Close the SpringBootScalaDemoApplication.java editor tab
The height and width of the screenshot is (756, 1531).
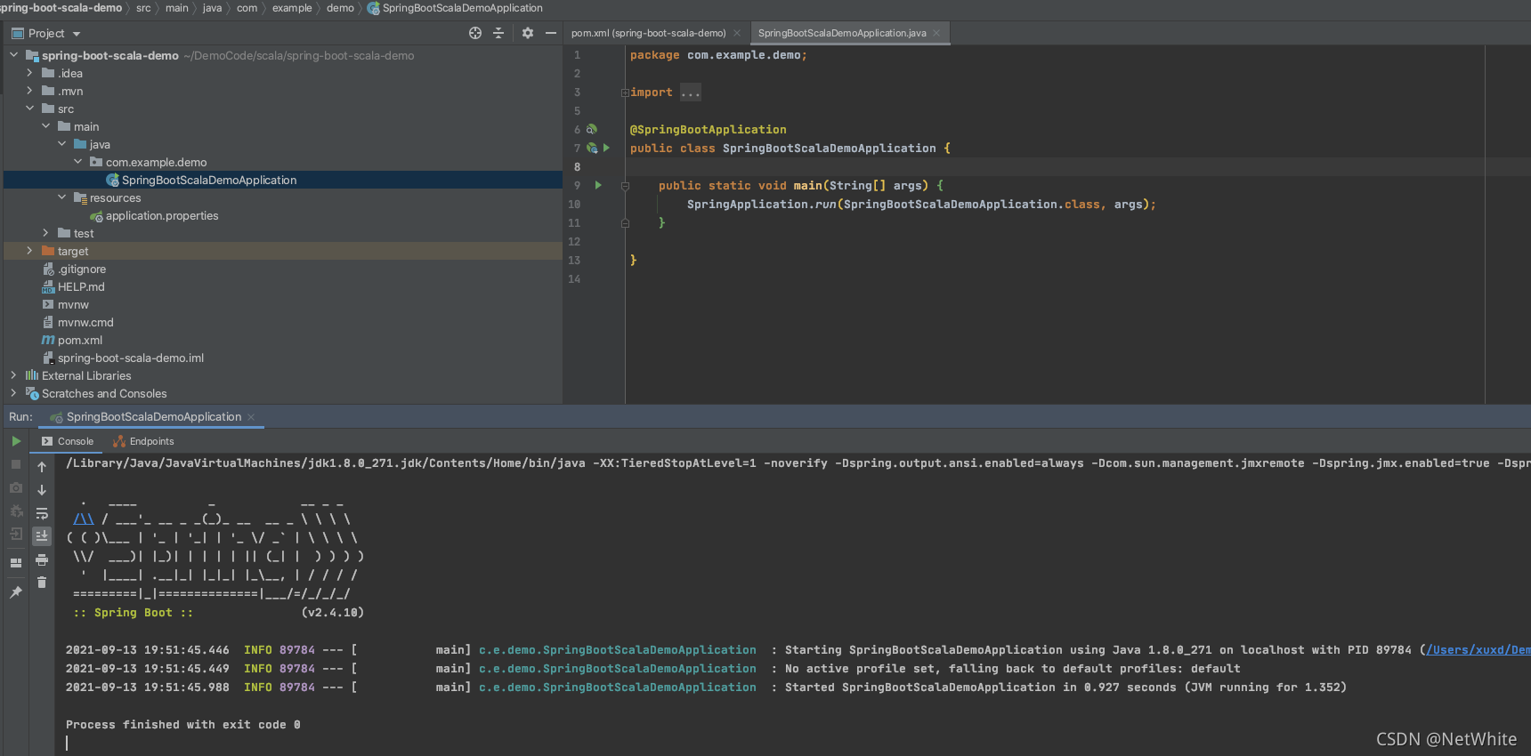(936, 33)
